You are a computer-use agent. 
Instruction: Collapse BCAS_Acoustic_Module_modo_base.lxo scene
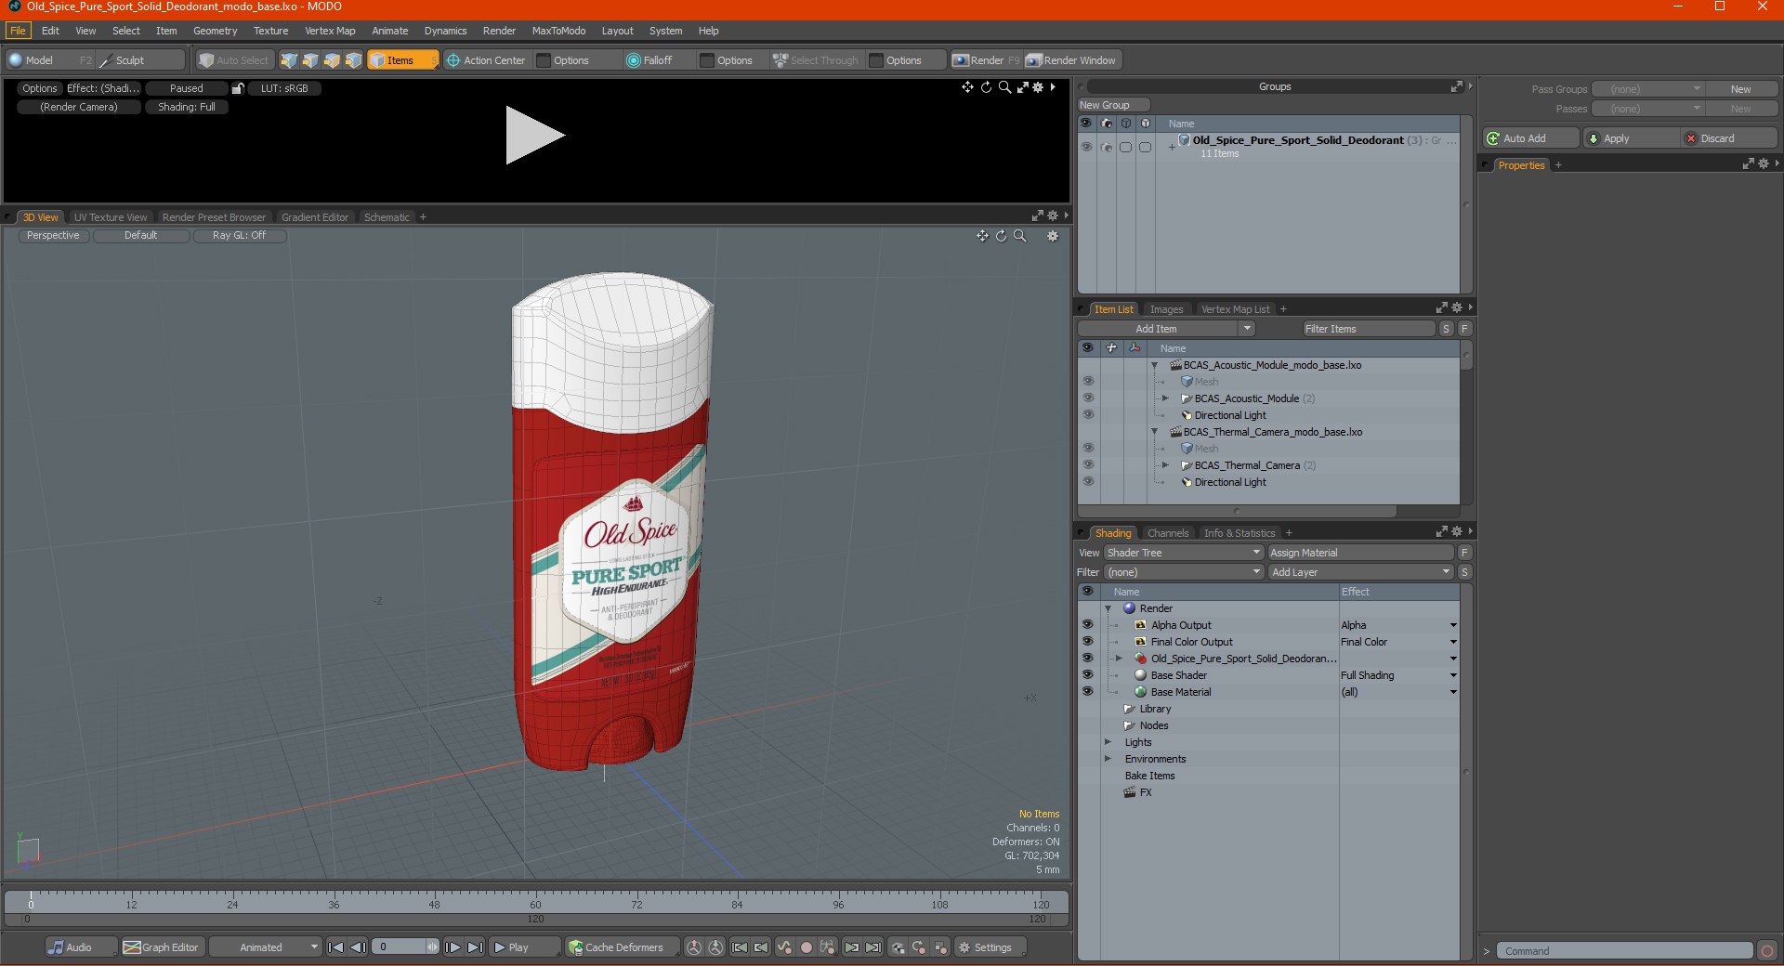pyautogui.click(x=1155, y=365)
